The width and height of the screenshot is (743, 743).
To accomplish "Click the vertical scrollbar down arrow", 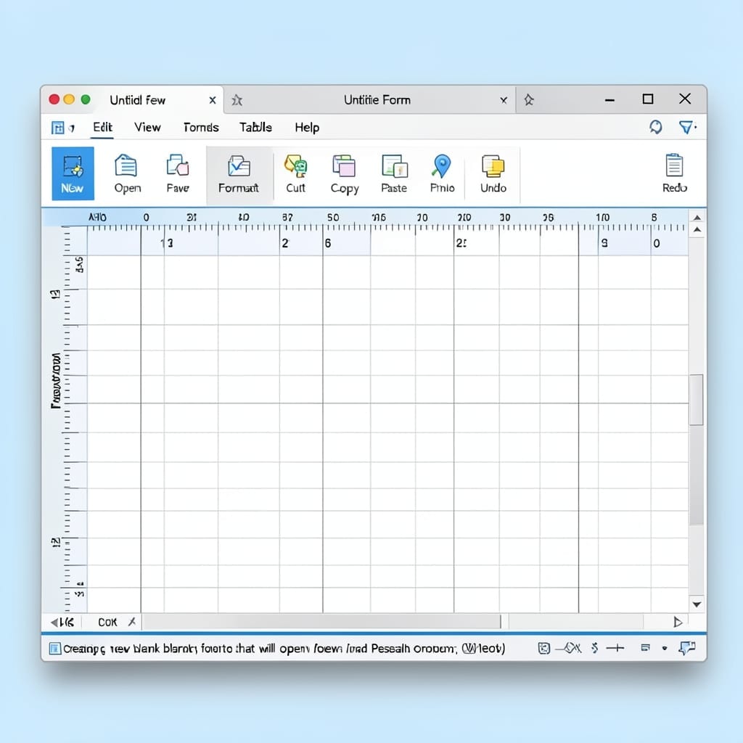I will click(x=697, y=604).
